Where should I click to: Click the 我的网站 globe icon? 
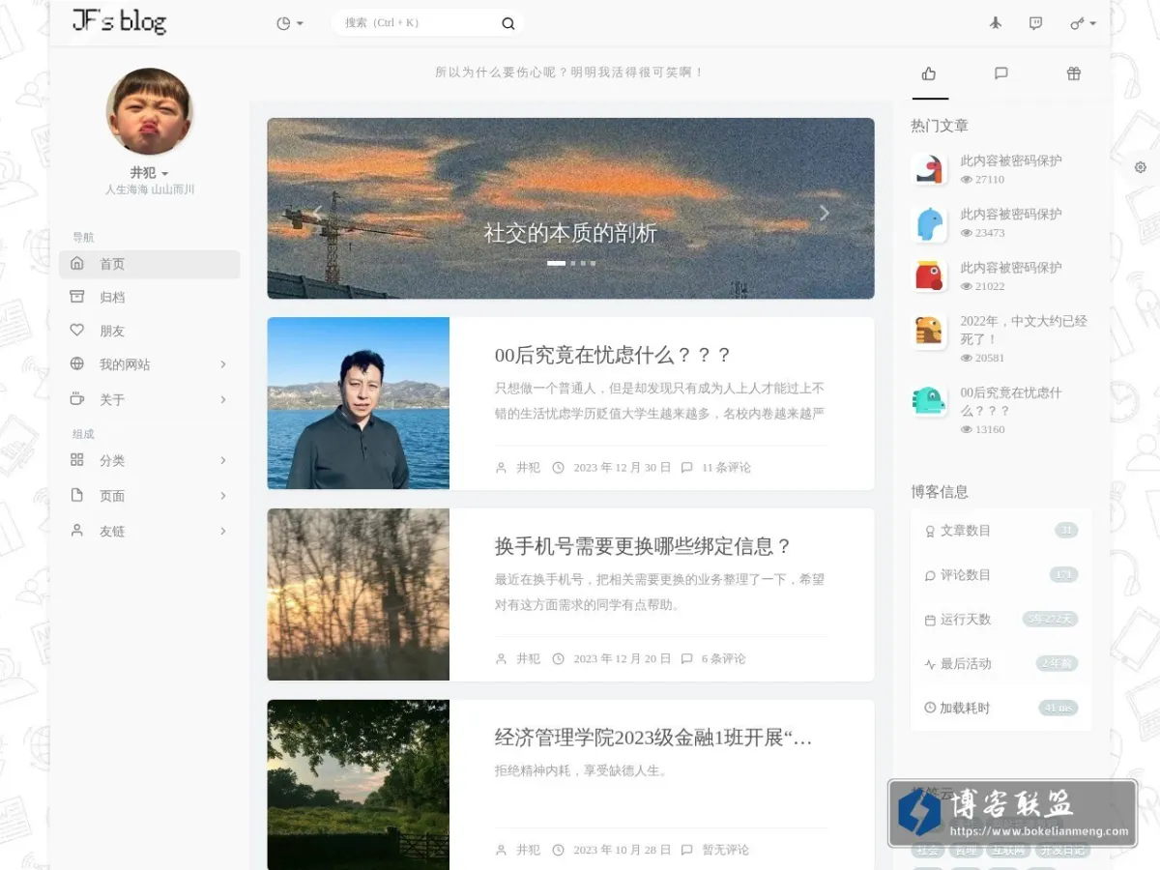77,364
